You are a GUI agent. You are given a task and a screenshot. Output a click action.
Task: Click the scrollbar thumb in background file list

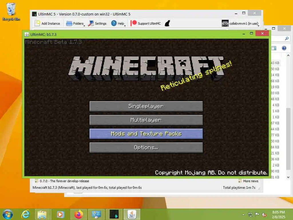[x=288, y=139]
